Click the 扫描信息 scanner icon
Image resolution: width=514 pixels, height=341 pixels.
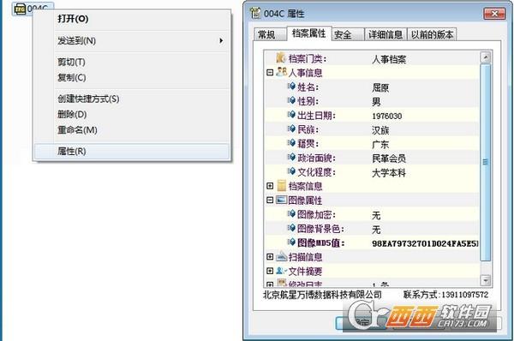[x=282, y=256]
